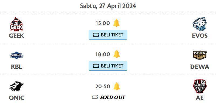Click the EVOS white tiger logo

click(x=200, y=24)
